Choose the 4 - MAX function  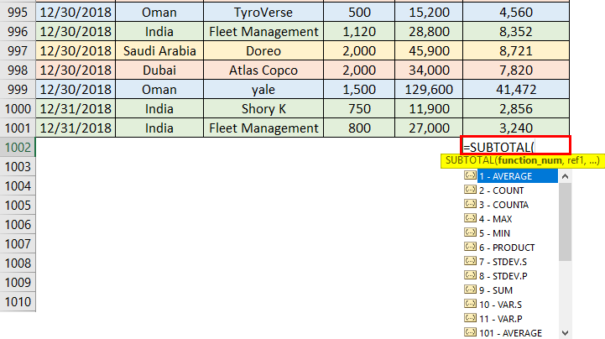[498, 219]
